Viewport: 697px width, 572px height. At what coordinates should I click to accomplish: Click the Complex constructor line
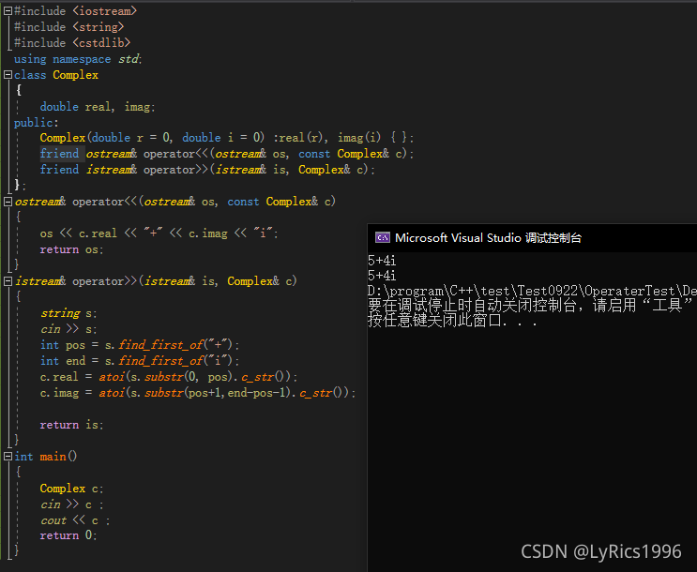tap(227, 138)
